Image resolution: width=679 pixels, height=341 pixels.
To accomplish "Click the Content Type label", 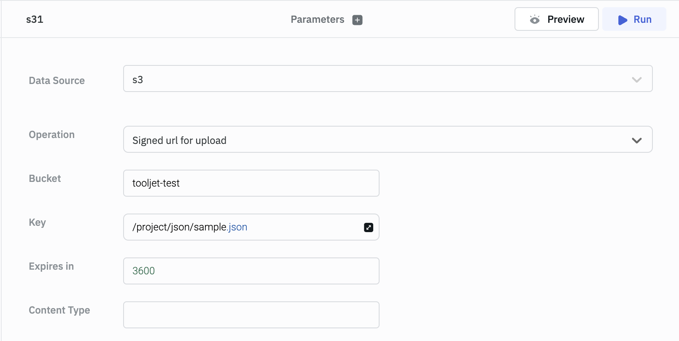I will [59, 310].
